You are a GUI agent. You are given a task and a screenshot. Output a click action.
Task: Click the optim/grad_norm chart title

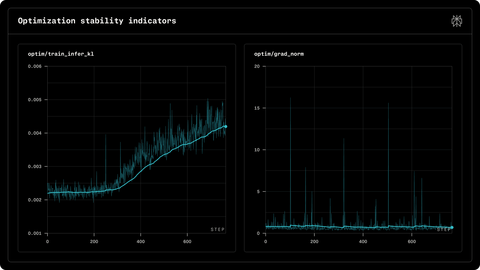(279, 54)
